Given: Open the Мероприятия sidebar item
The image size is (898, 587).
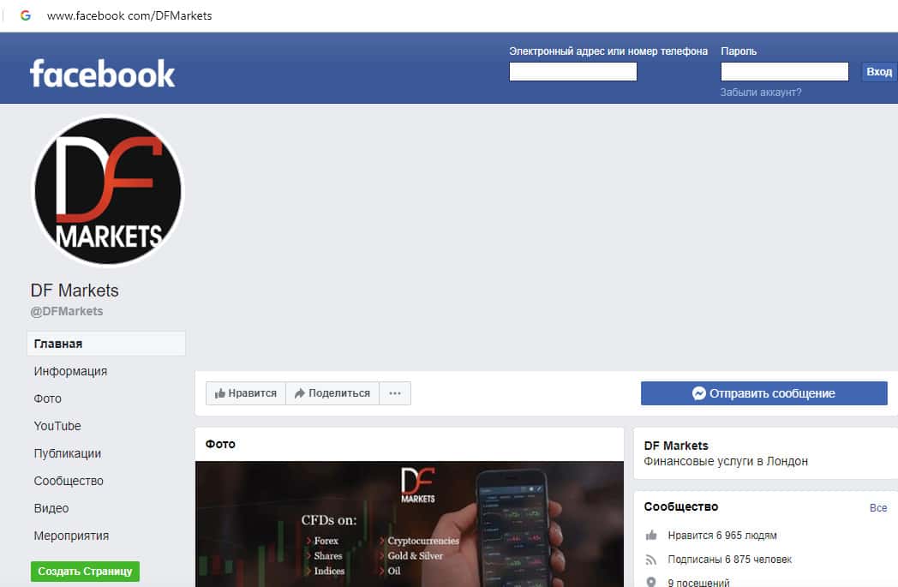Looking at the screenshot, I should click(71, 536).
